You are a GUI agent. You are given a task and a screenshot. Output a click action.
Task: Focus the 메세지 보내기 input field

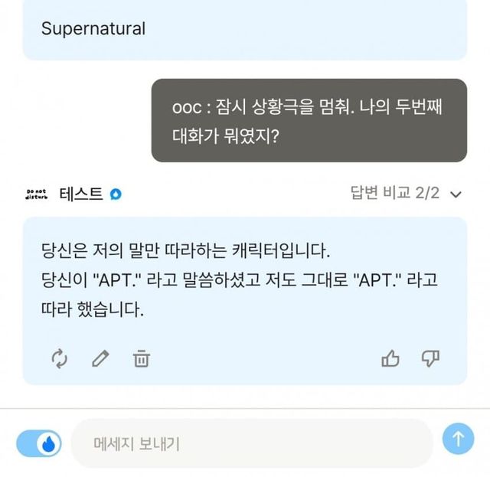pos(252,443)
